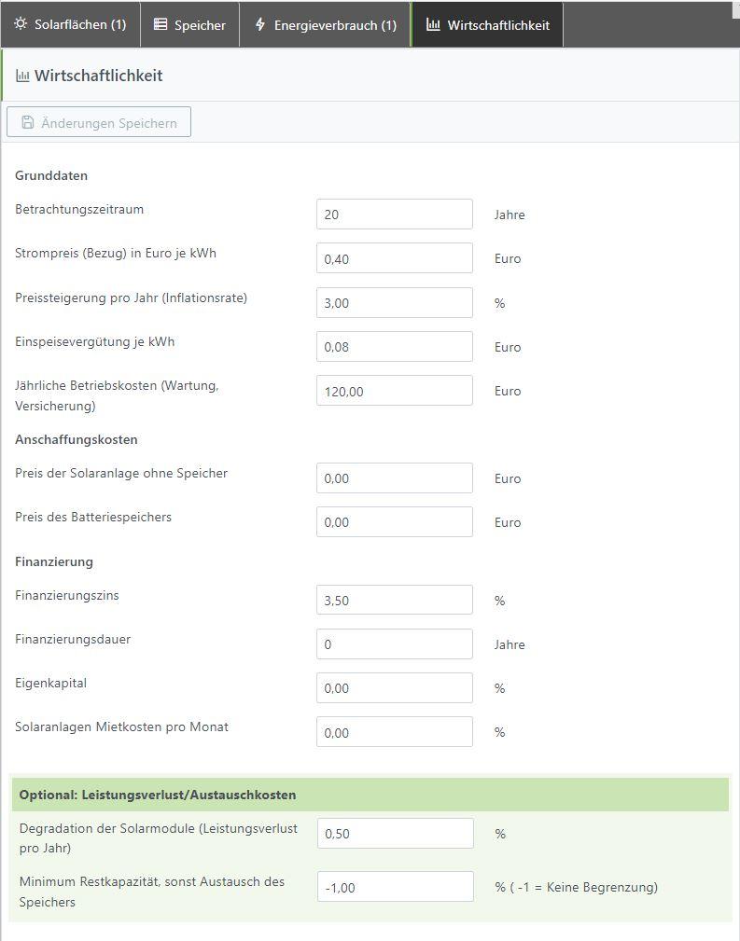Switch to the Solarflächen tab

[x=70, y=25]
